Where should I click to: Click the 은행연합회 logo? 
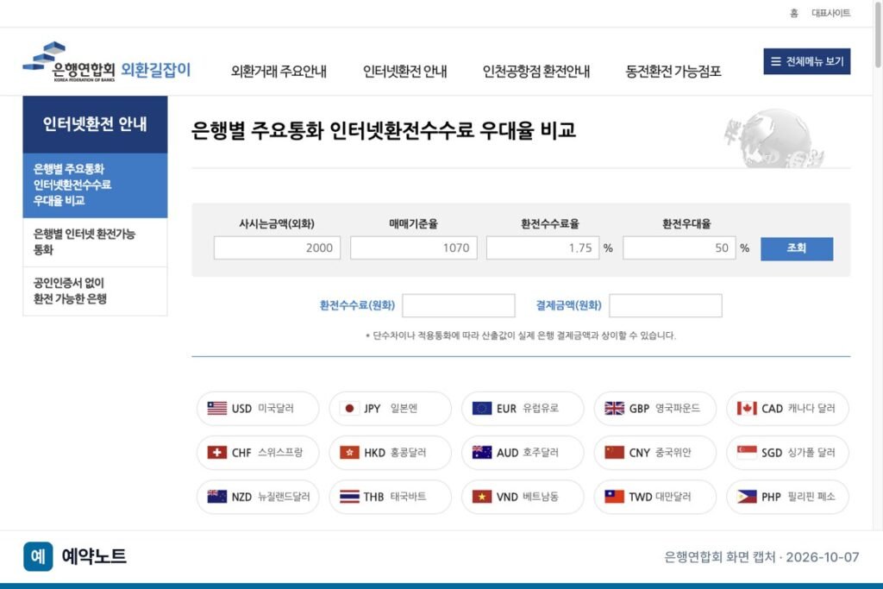point(69,62)
